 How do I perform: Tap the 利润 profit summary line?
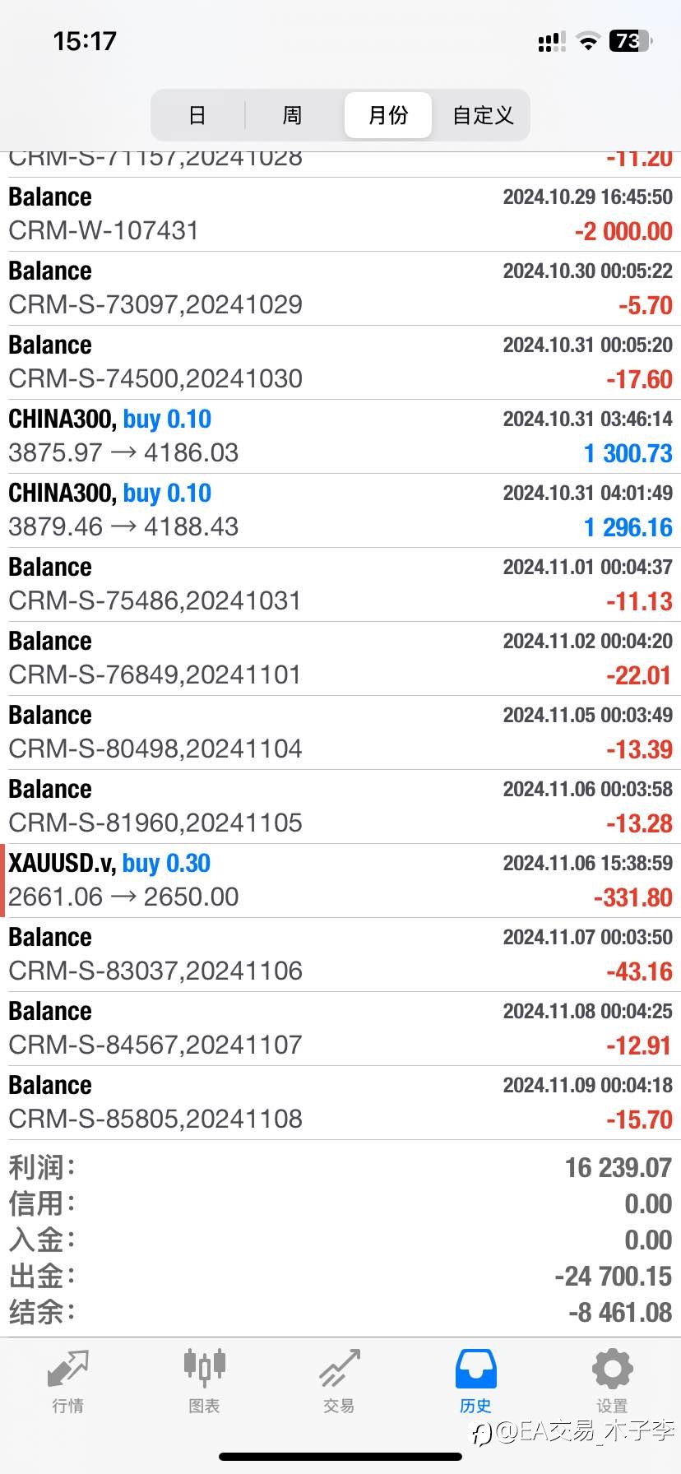[340, 1167]
